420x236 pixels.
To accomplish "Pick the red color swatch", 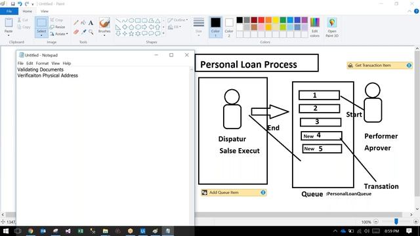I will [261, 20].
